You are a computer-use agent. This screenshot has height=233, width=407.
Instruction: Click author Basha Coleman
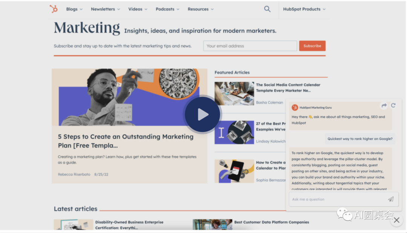click(x=269, y=102)
